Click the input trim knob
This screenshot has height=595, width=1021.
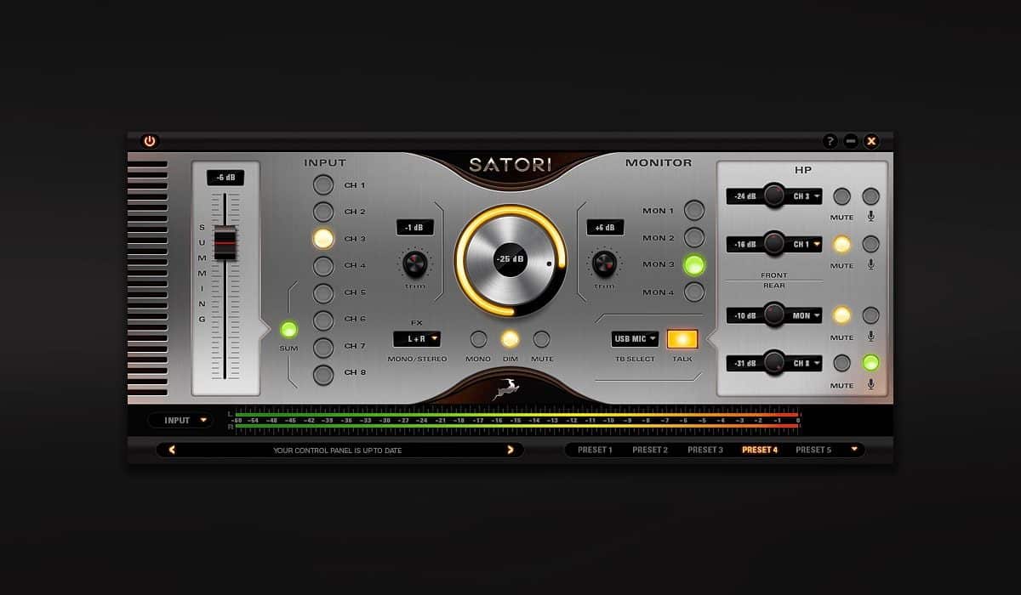[415, 263]
